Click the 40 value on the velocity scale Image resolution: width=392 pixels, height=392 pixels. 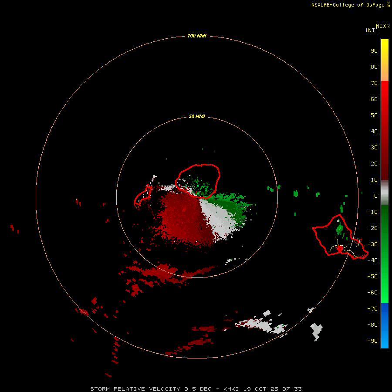tap(374, 131)
